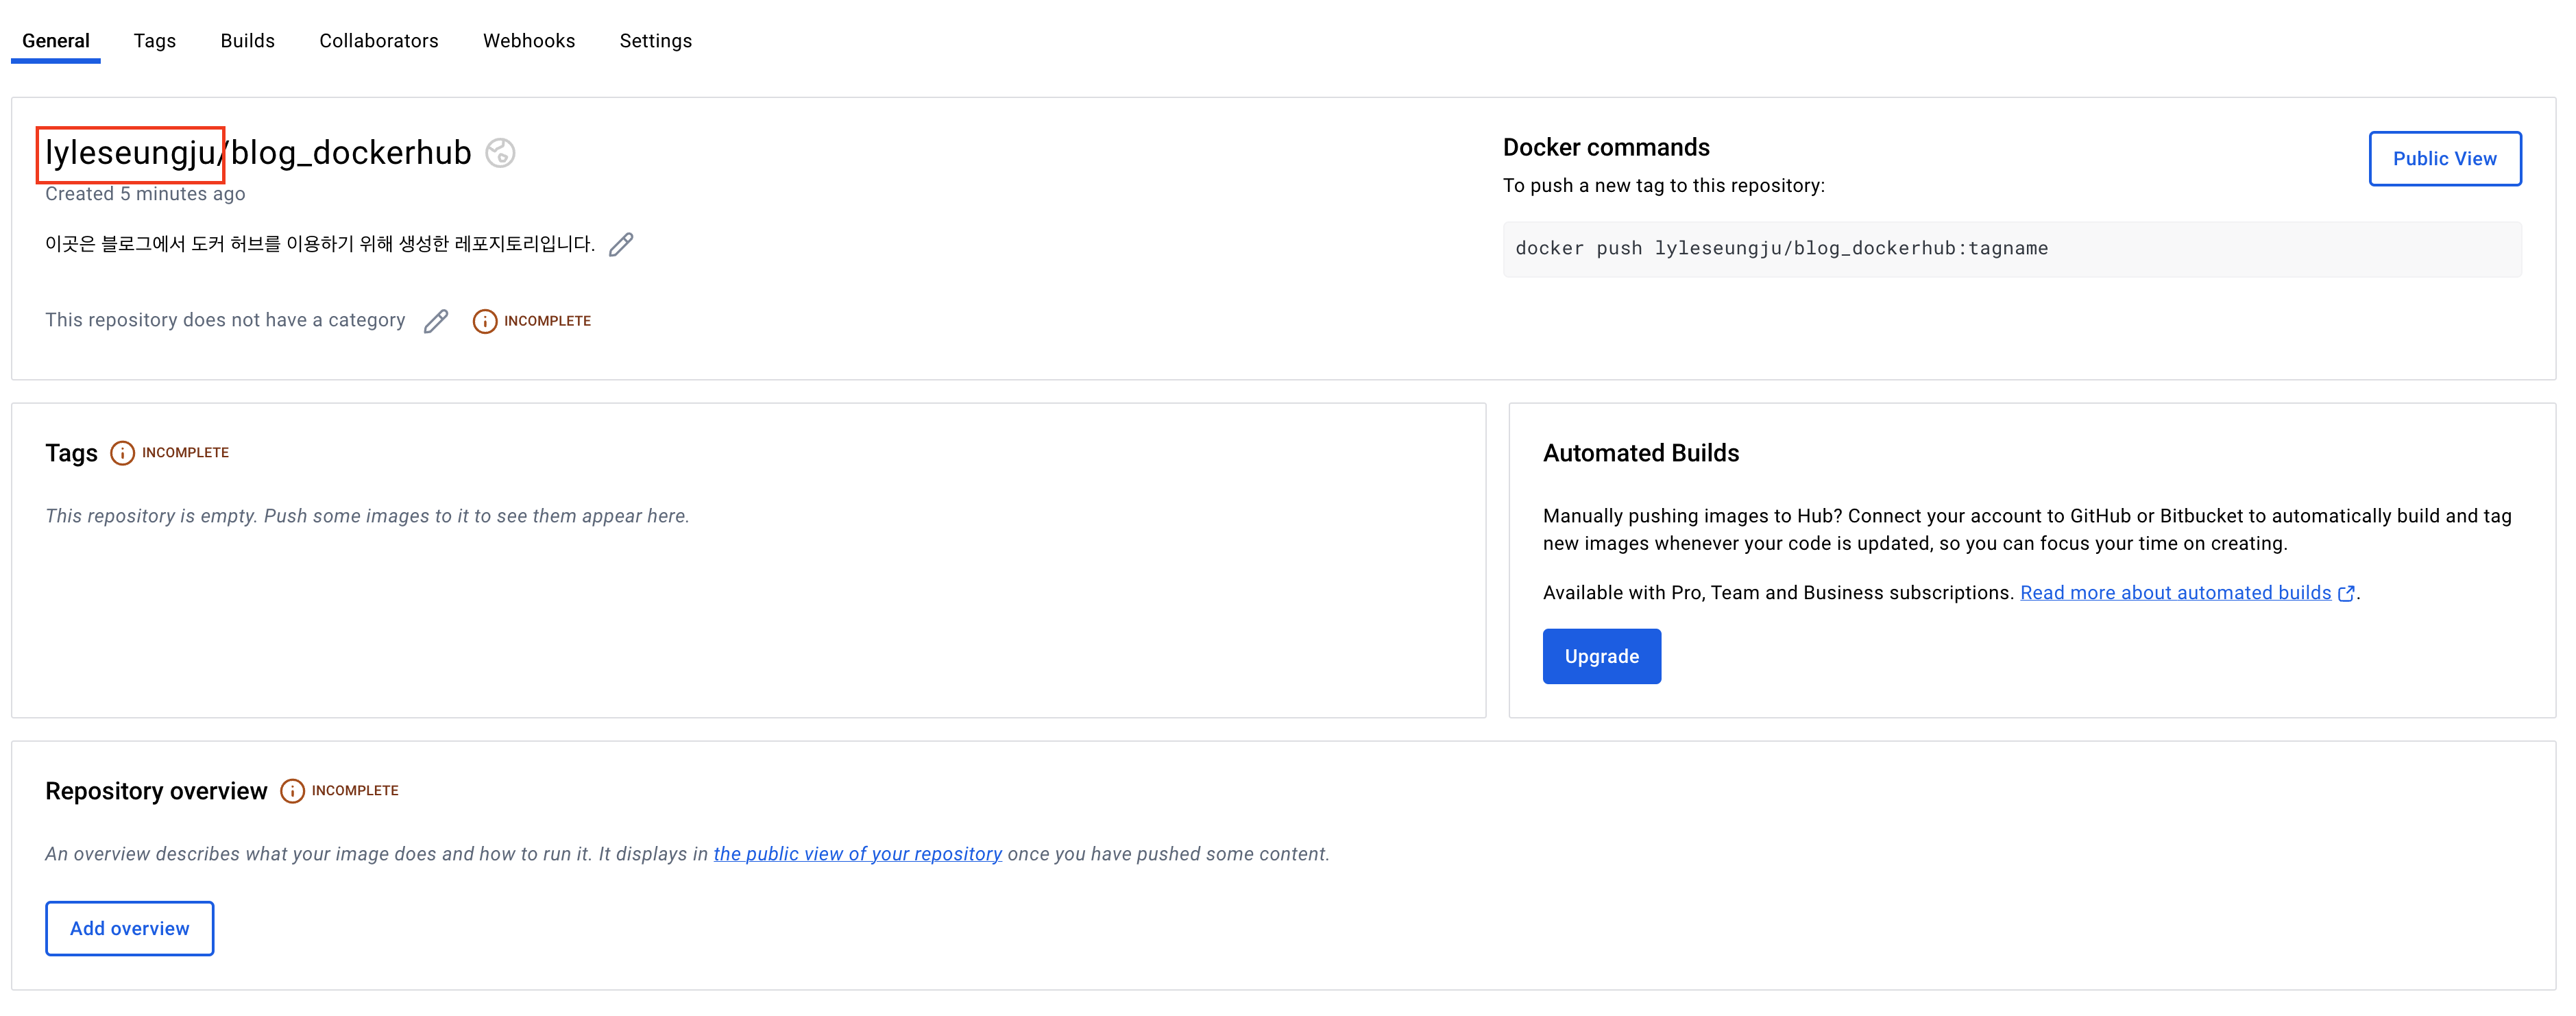Screen dimensions: 2576x1016
Task: Open the Webhooks tab
Action: pos(528,41)
